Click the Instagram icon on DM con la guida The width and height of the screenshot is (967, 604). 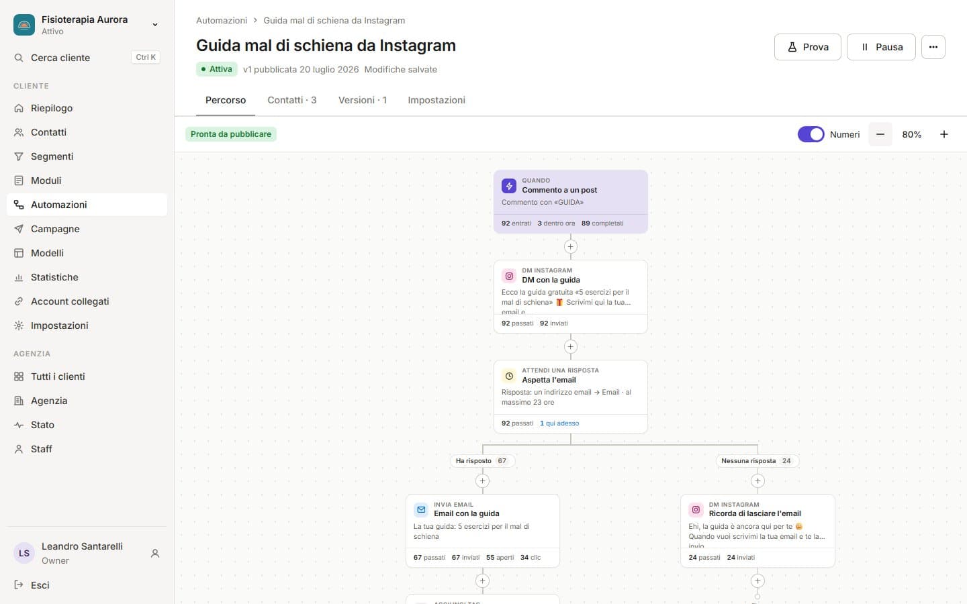coord(509,276)
